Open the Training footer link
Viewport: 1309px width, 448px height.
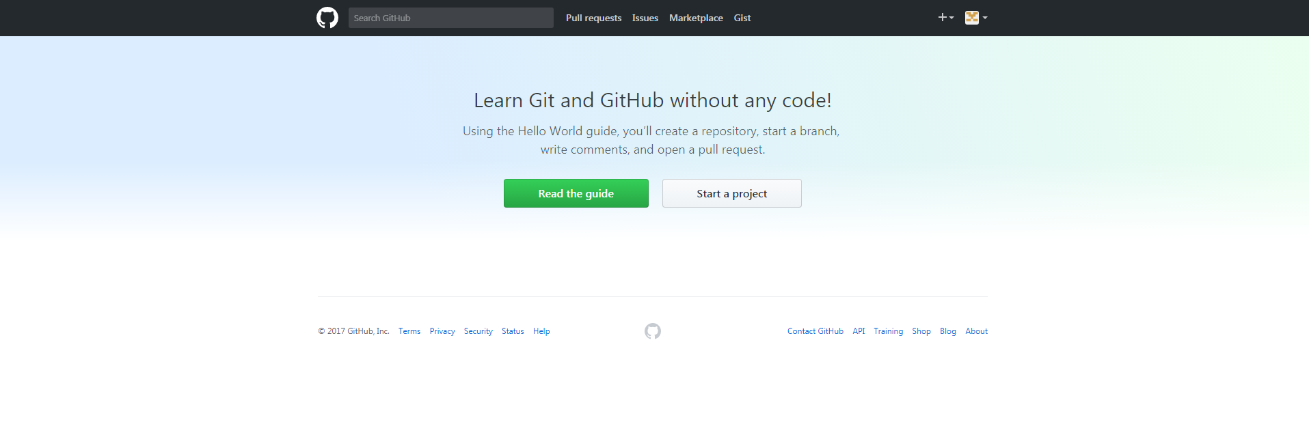click(888, 331)
